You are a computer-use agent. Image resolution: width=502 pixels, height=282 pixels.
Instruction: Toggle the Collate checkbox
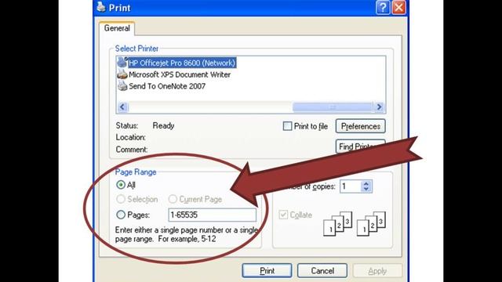(x=283, y=215)
